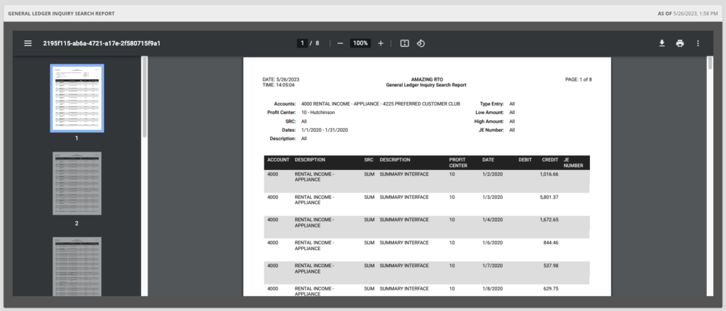
Task: Click the General Ledger Inquiry Search Report header
Action: (61, 13)
